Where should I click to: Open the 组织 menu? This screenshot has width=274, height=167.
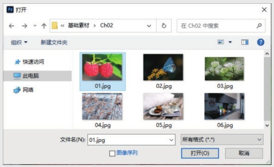pos(19,42)
